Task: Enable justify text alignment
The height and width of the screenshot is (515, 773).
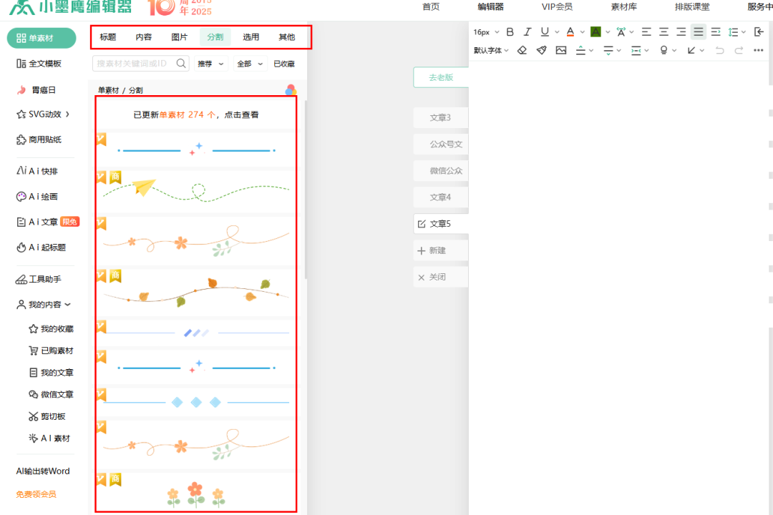Action: [698, 31]
